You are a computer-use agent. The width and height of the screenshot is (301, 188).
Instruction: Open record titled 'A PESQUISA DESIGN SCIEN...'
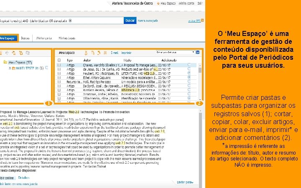[x=139, y=86]
